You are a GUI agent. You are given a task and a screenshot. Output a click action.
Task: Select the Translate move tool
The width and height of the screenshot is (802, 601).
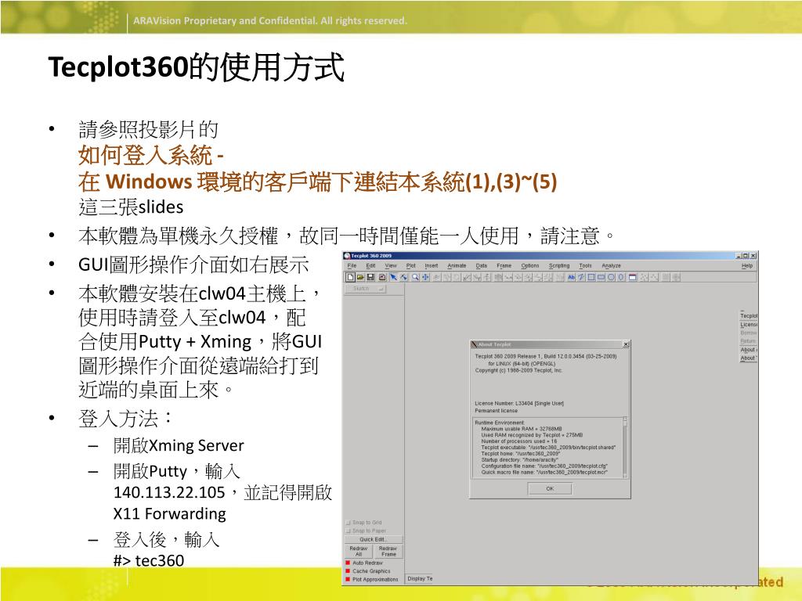click(425, 277)
